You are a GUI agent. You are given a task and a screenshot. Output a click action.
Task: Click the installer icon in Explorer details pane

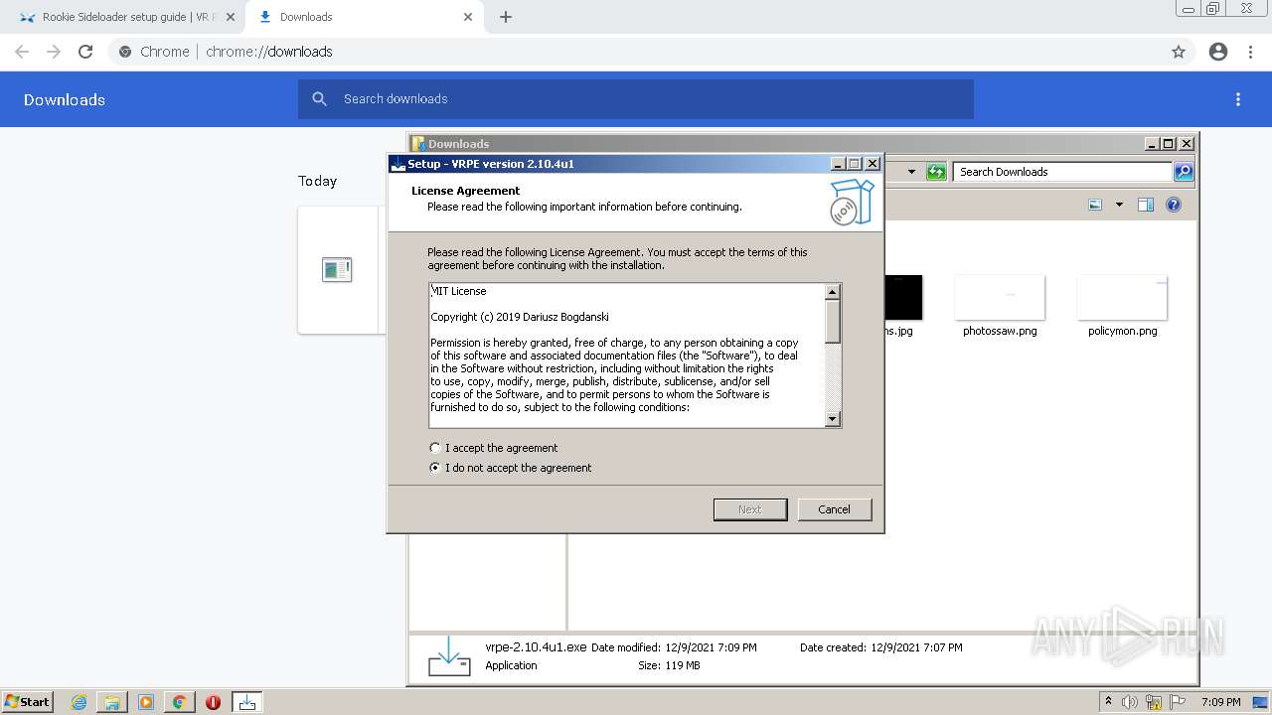[448, 656]
